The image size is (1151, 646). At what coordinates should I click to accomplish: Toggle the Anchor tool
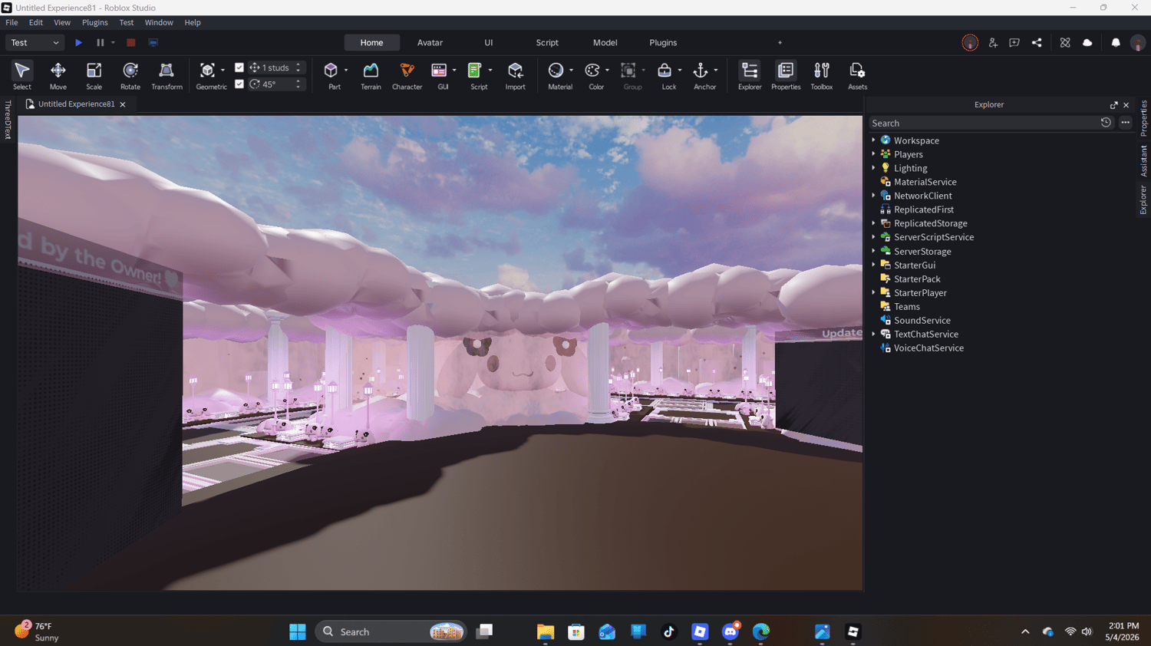point(701,71)
